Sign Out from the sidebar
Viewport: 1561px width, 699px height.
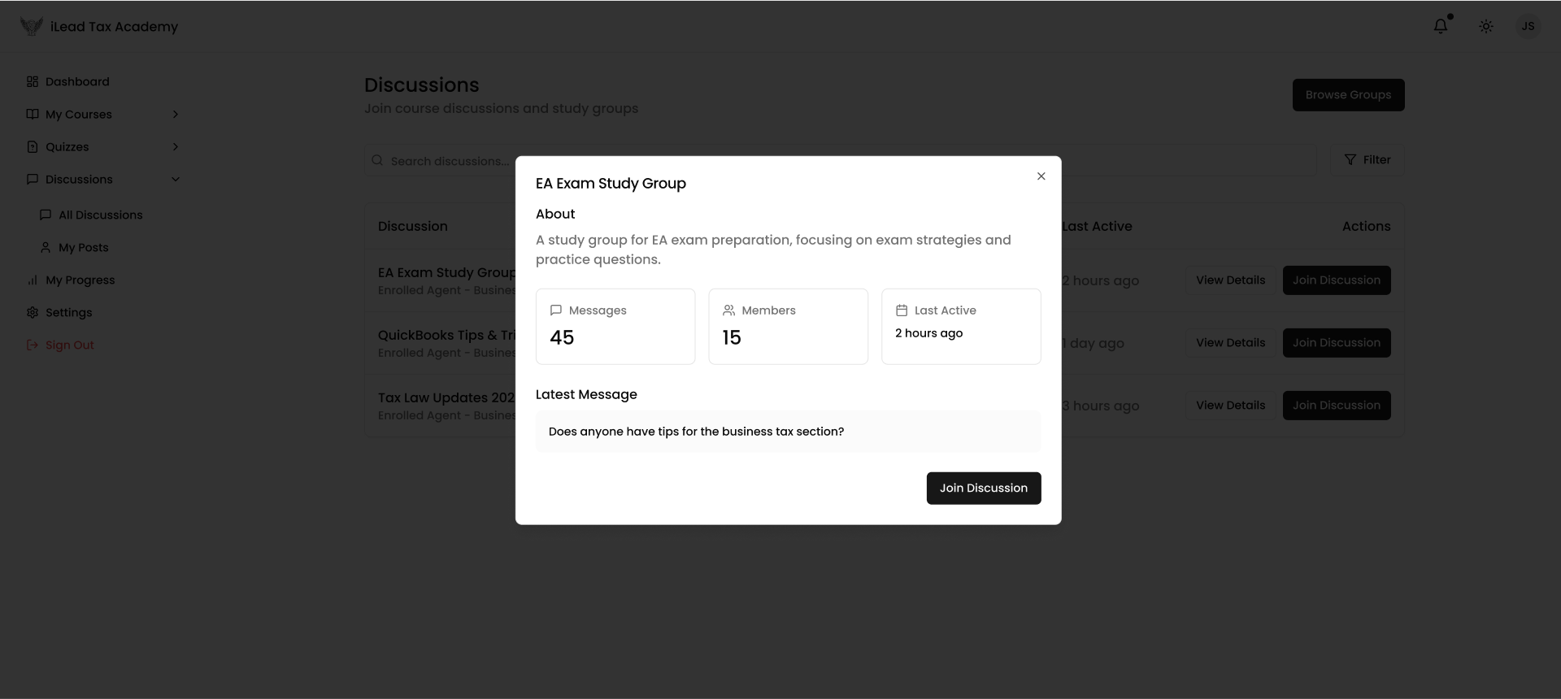pyautogui.click(x=69, y=345)
